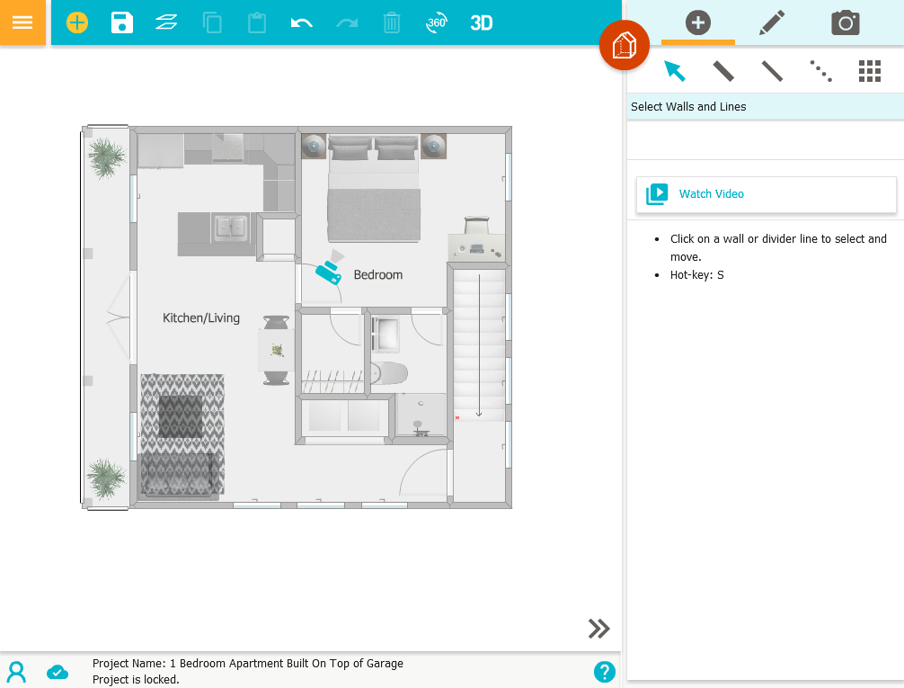Launch the 360 degree view
This screenshot has width=904, height=688.
pyautogui.click(x=436, y=22)
